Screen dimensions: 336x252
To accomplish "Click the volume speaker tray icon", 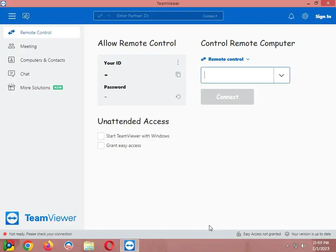I will (x=304, y=245).
